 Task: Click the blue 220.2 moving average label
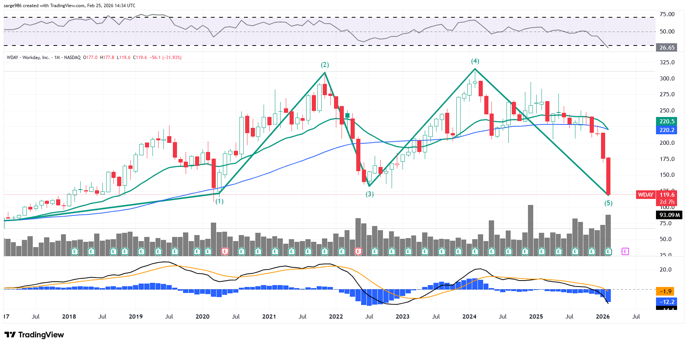tap(667, 130)
